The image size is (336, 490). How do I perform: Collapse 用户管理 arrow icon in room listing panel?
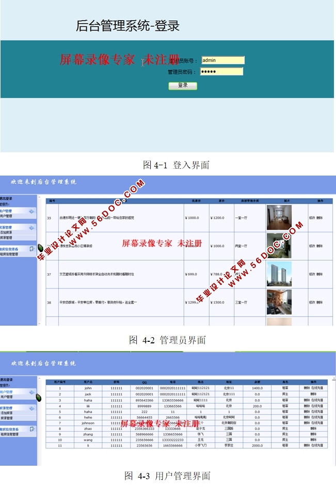[31, 211]
